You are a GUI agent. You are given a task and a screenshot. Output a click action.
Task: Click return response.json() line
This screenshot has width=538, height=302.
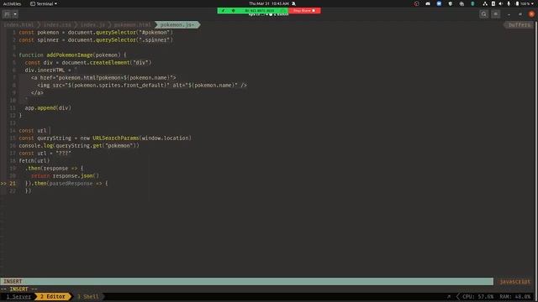pyautogui.click(x=65, y=175)
